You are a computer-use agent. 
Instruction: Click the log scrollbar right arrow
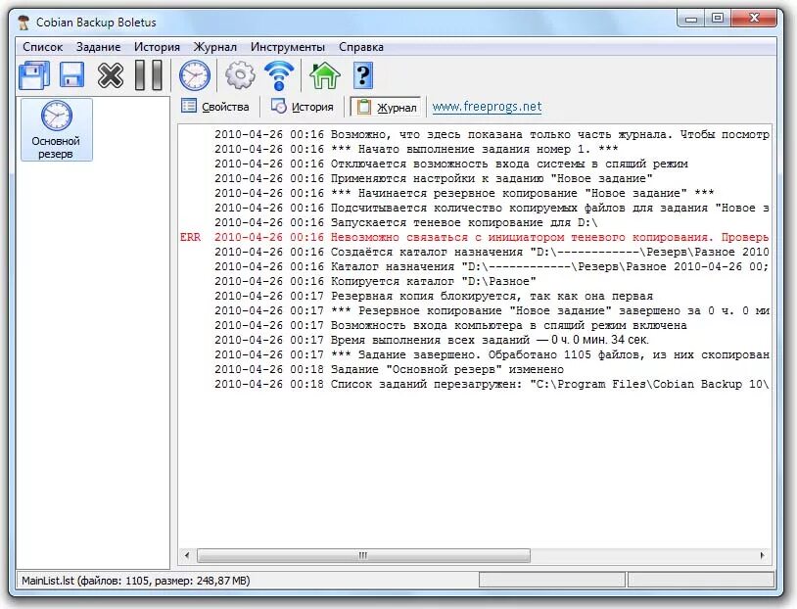click(x=762, y=555)
